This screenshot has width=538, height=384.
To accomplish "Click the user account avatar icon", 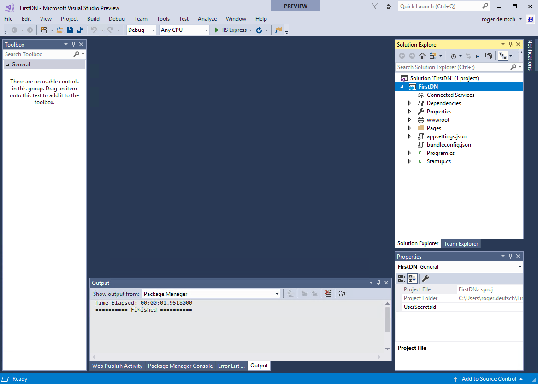I will click(x=531, y=19).
